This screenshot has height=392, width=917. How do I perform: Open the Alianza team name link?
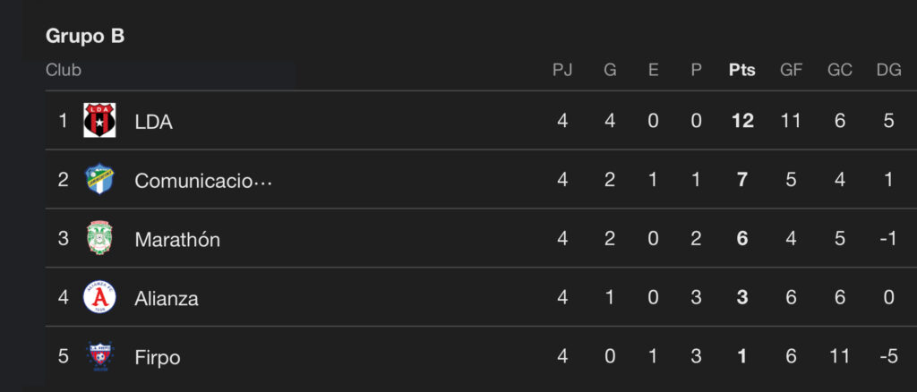coord(167,299)
